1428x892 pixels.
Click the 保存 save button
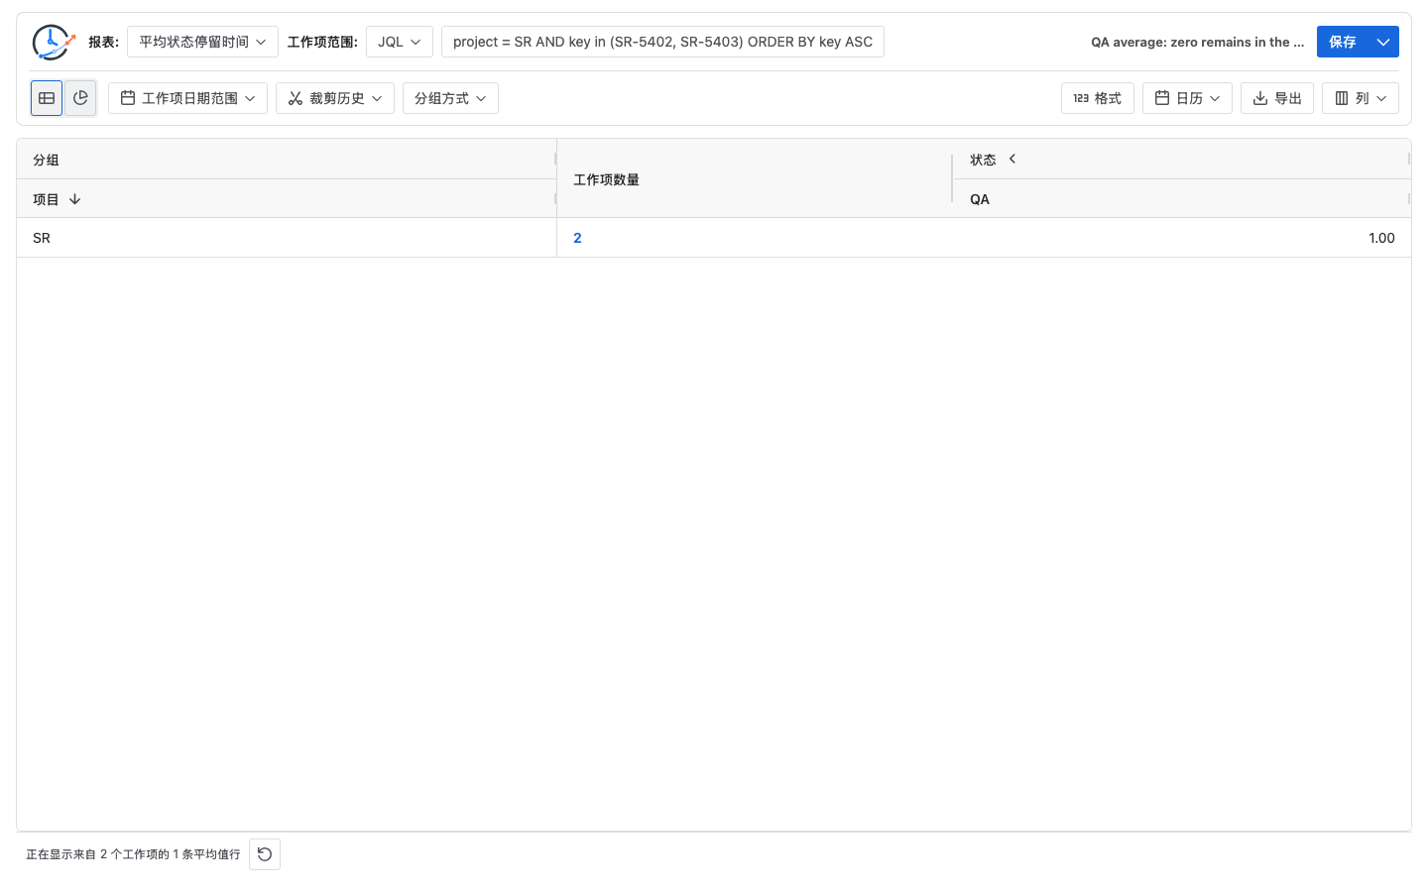tap(1343, 42)
